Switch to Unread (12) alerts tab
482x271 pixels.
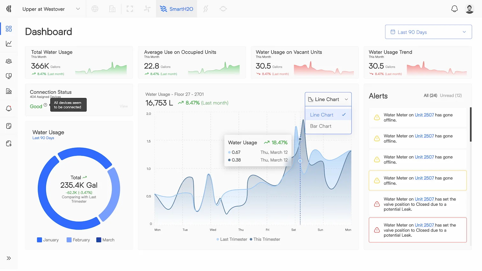click(x=451, y=96)
